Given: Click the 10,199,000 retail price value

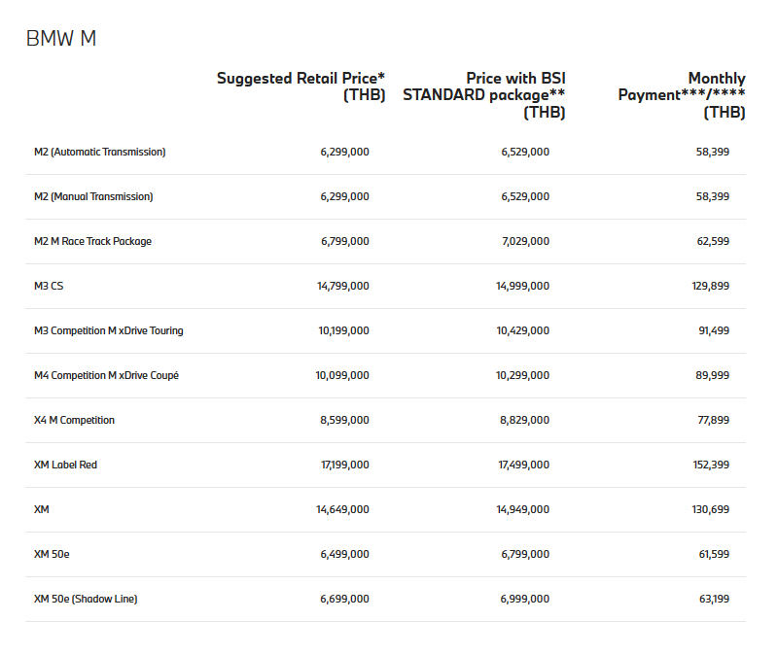Looking at the screenshot, I should click(x=343, y=330).
